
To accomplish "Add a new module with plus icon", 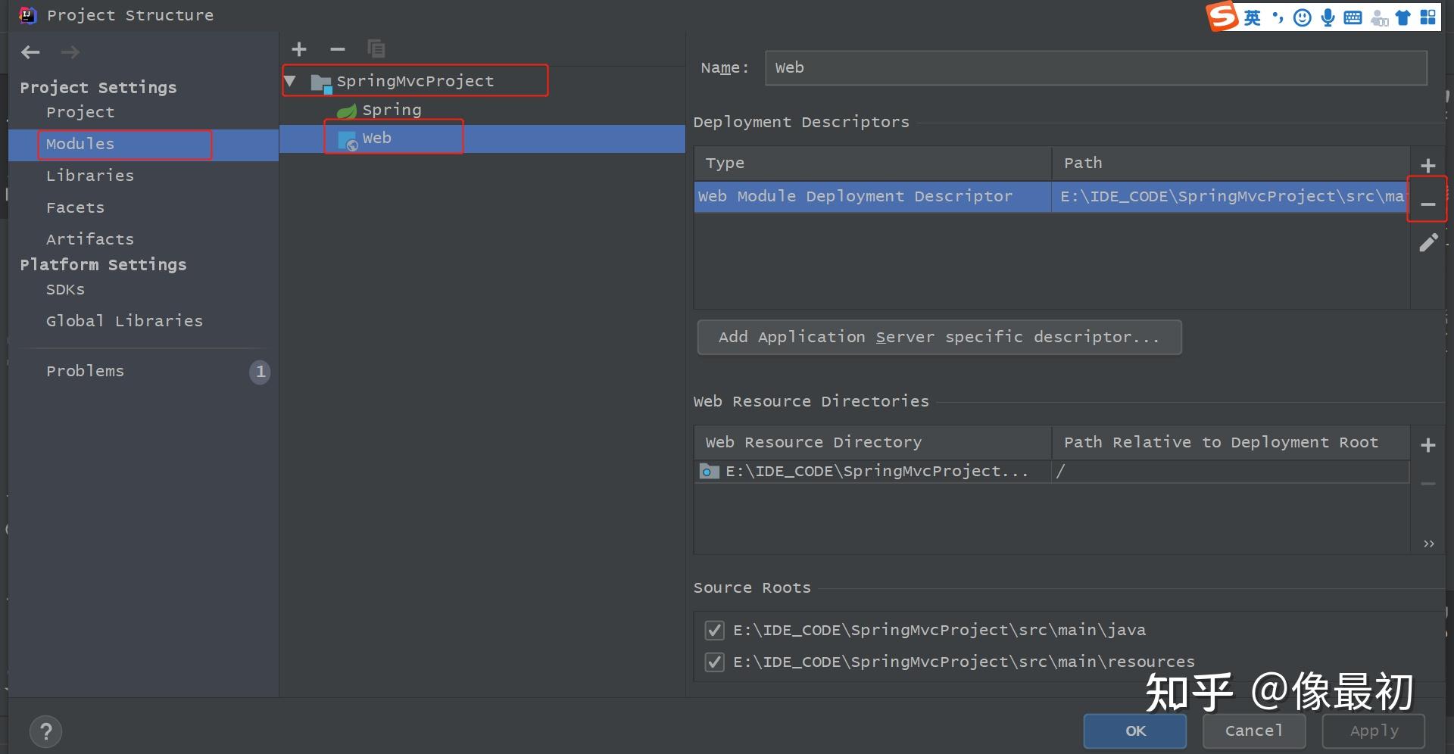I will (x=299, y=49).
